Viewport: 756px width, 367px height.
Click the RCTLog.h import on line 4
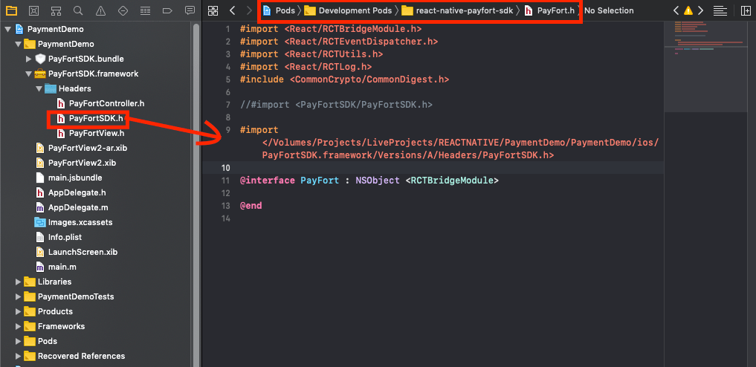pos(306,67)
